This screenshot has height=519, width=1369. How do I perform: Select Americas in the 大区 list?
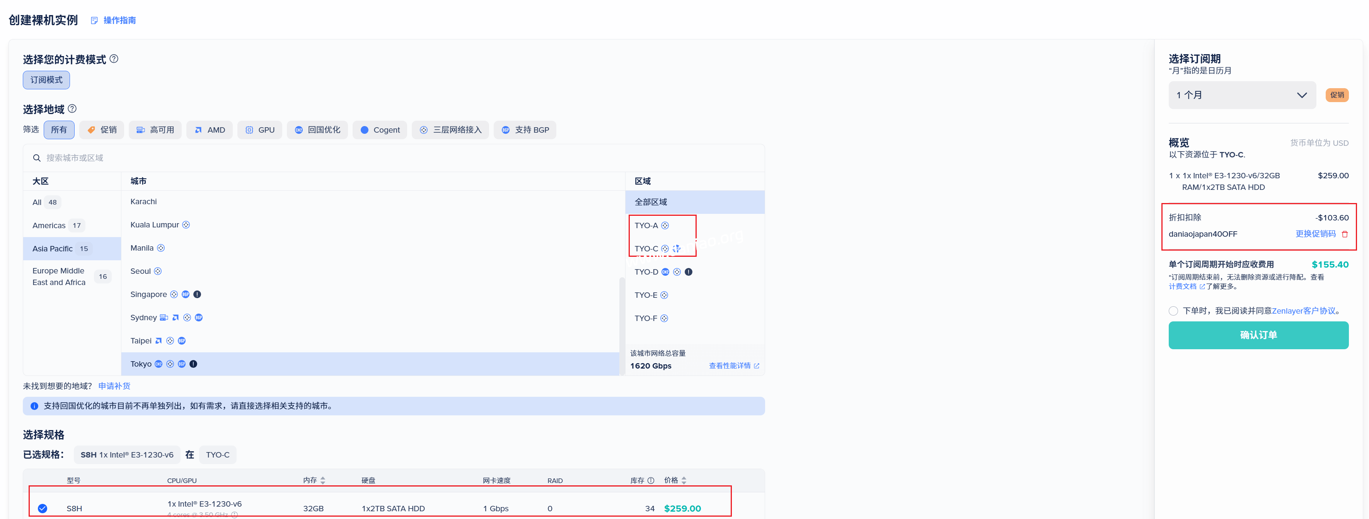click(49, 225)
